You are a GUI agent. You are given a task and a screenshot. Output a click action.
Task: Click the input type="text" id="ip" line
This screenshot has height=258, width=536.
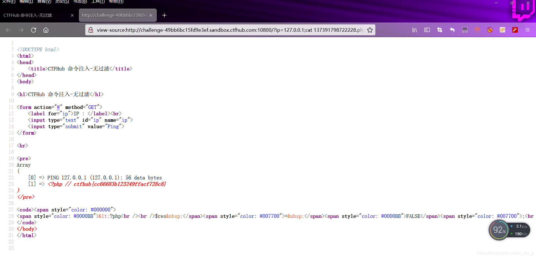80,120
